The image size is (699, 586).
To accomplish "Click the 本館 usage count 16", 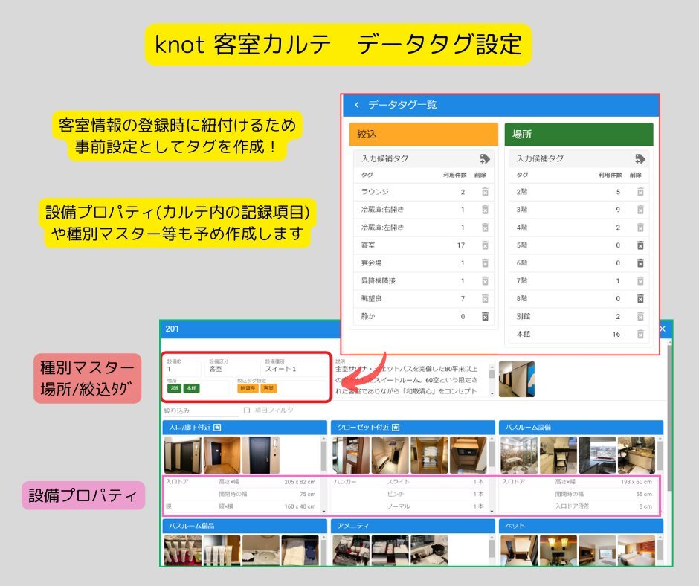I will (616, 334).
